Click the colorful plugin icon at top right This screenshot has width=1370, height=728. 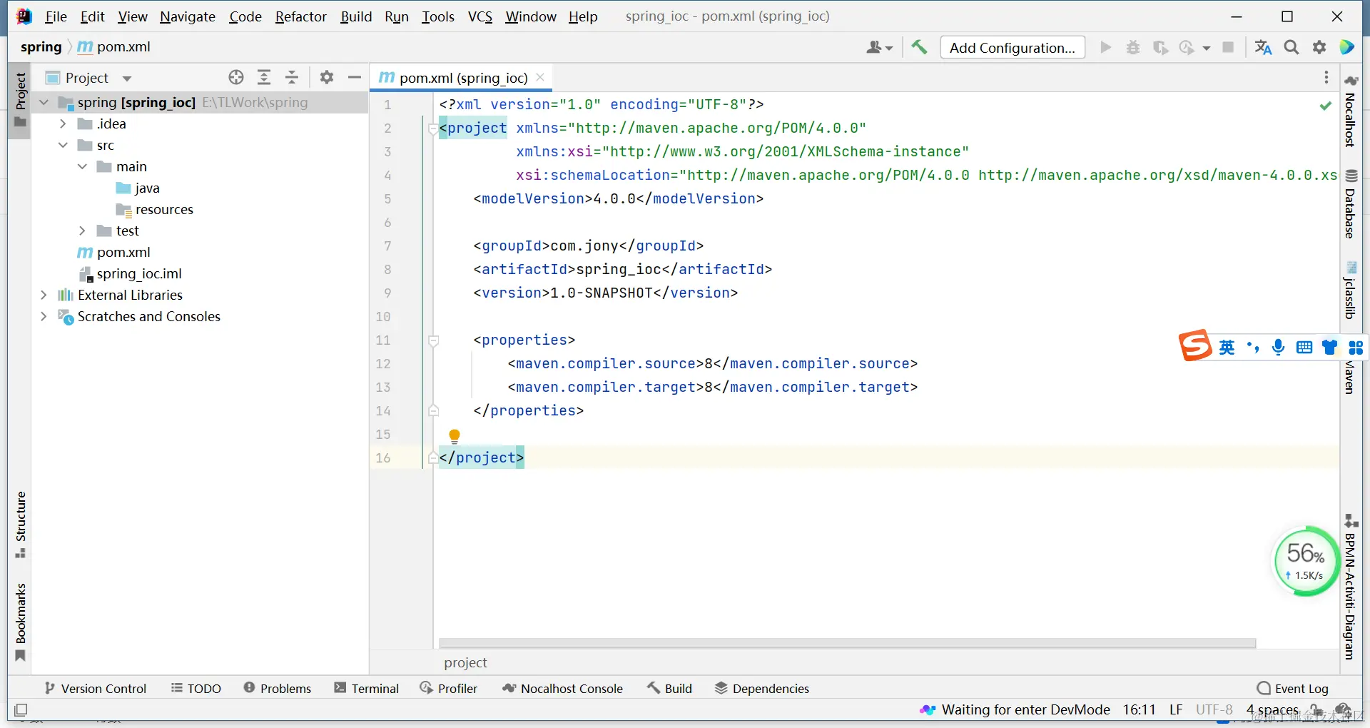pyautogui.click(x=1347, y=47)
